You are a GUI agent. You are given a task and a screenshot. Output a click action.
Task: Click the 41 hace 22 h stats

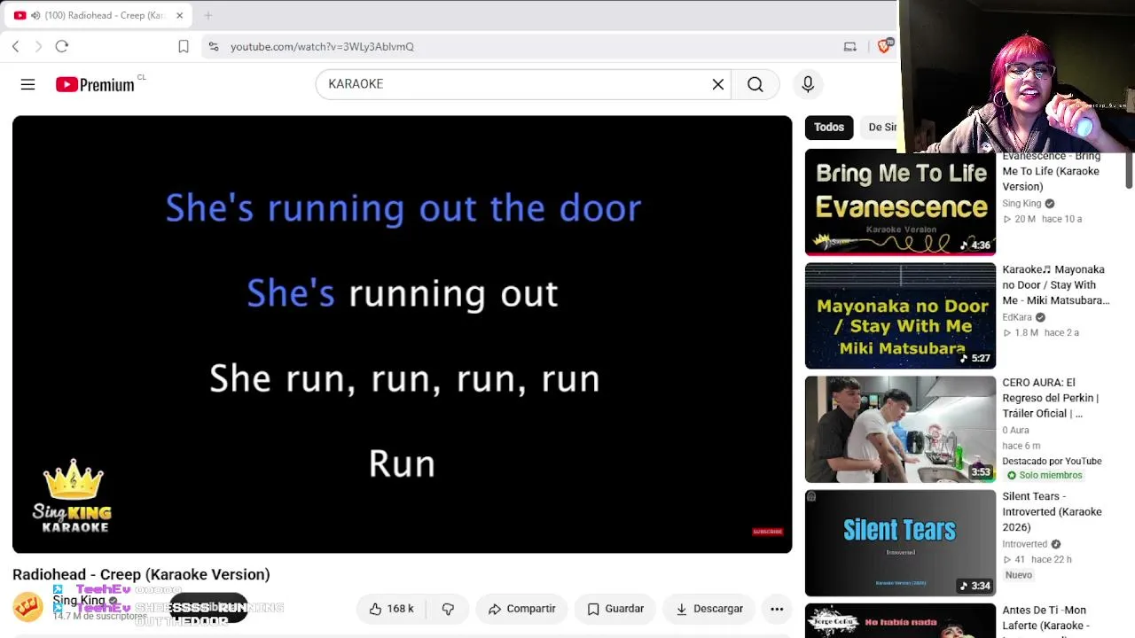1037,559
